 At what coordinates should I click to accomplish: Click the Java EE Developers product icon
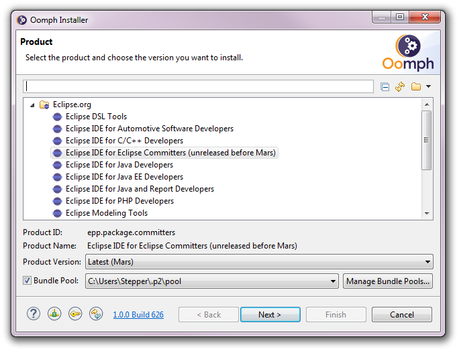58,177
